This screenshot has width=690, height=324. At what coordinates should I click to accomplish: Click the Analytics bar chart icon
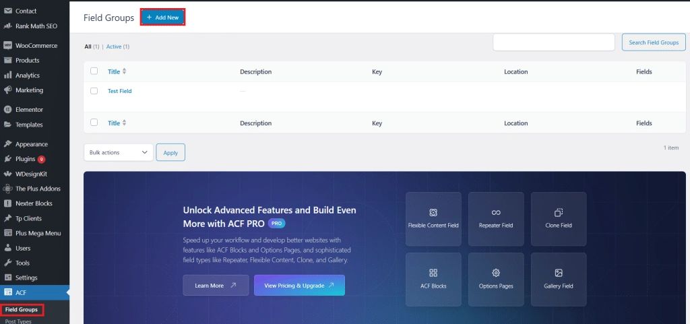(7, 75)
